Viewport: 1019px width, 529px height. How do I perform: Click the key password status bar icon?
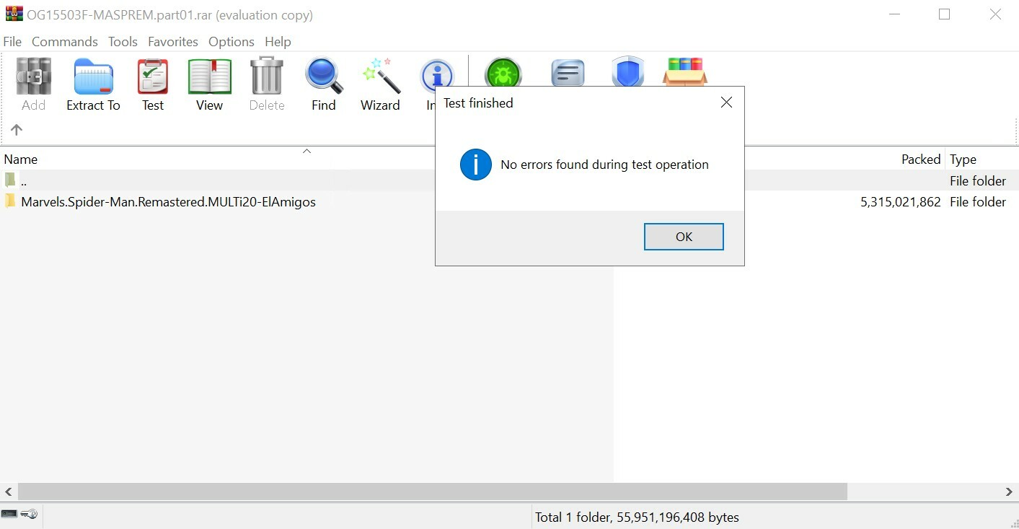pyautogui.click(x=30, y=514)
